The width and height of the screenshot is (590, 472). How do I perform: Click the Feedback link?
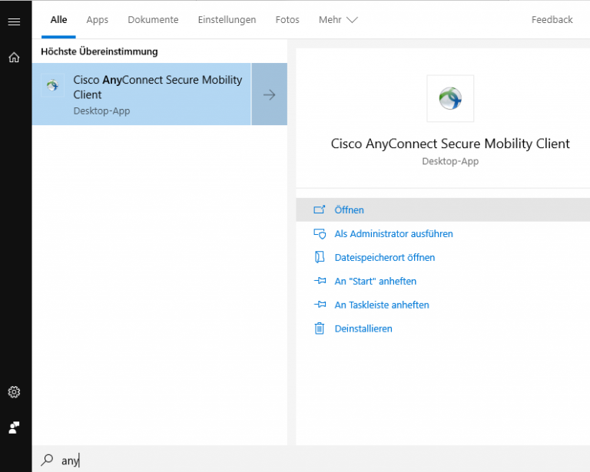click(552, 19)
